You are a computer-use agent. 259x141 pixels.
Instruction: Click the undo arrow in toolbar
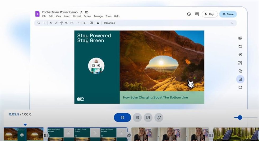click(x=51, y=23)
